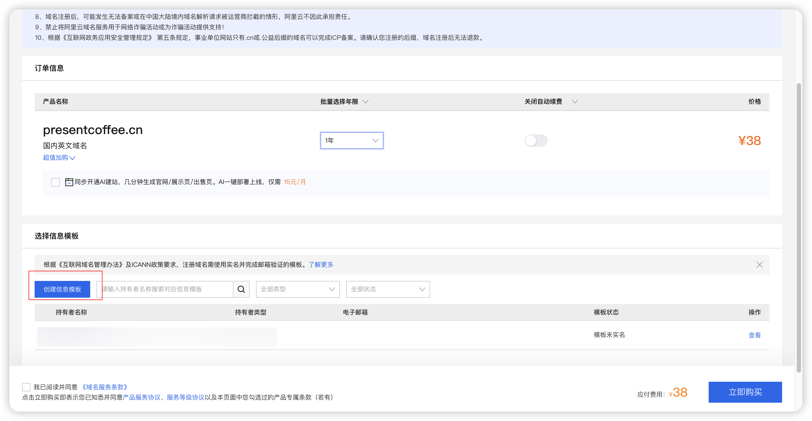The image size is (812, 421).
Task: Toggle the auto-renewal switch for presentcoffee.cn
Action: click(x=536, y=141)
